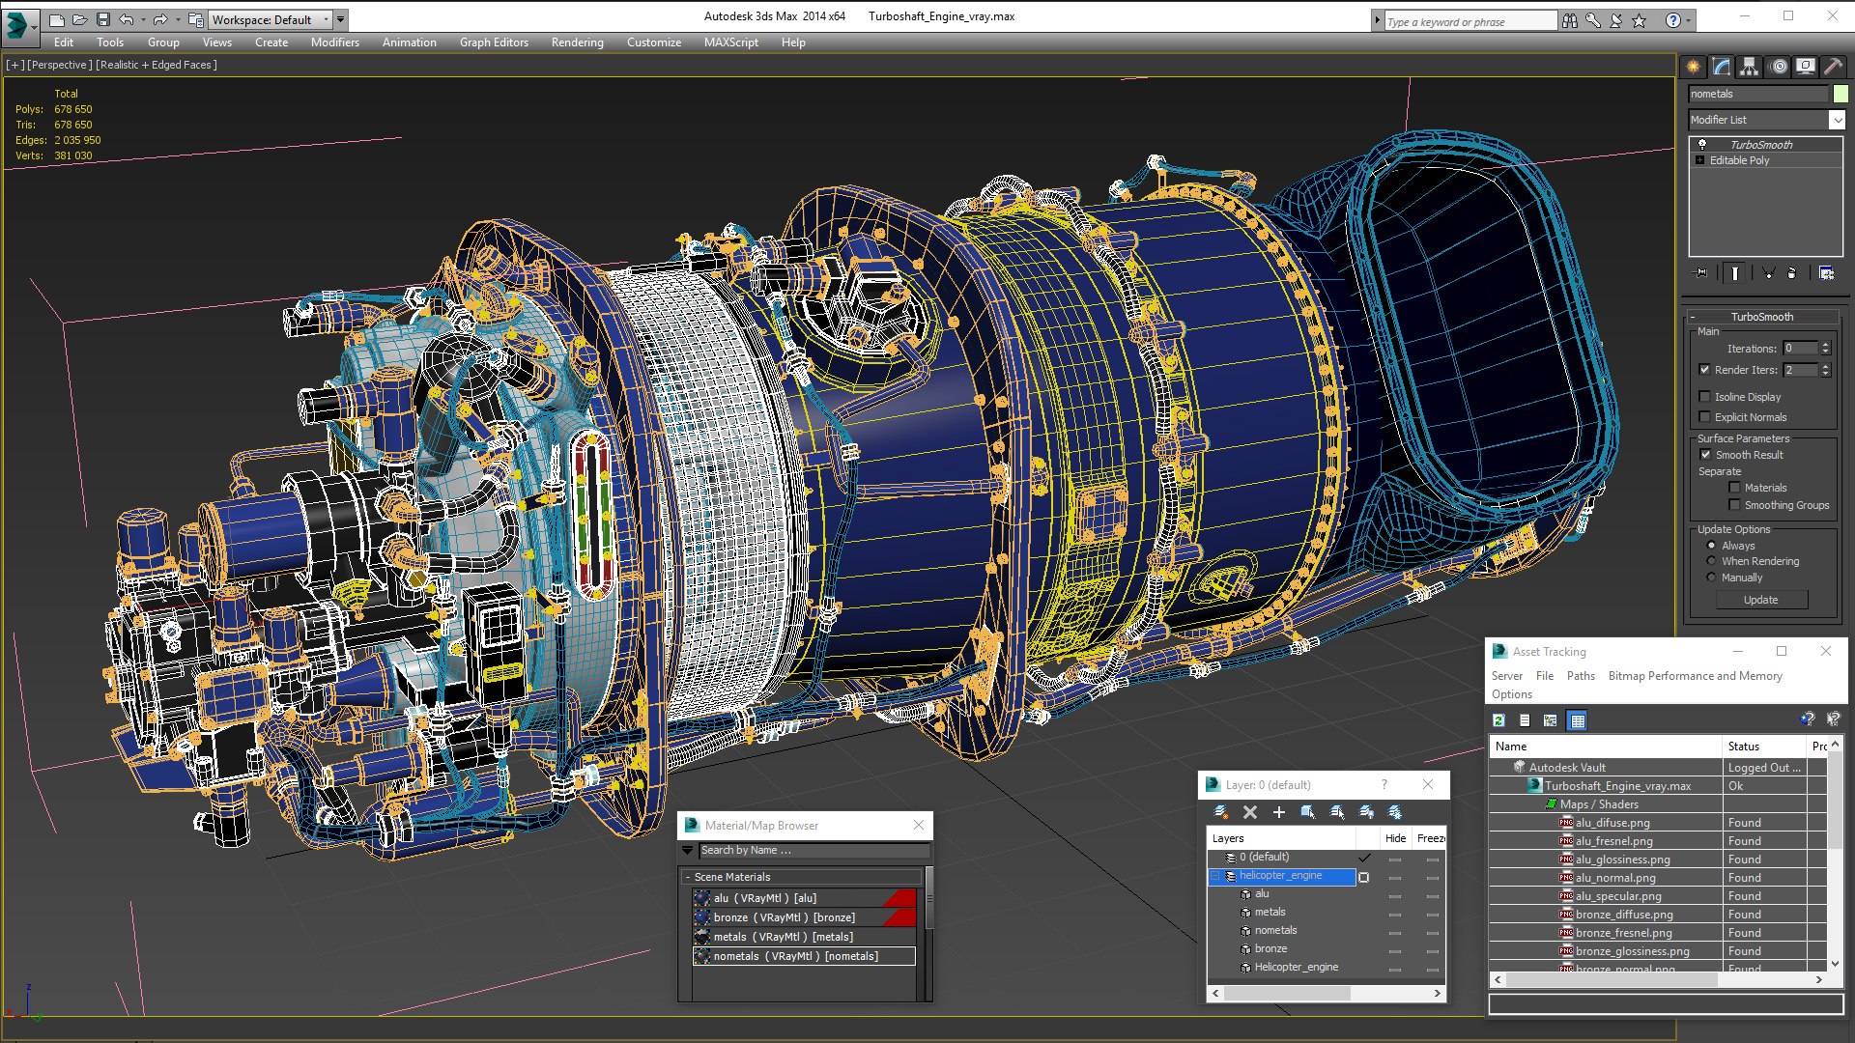Image resolution: width=1855 pixels, height=1043 pixels.
Task: Save the scene with floppy icon
Action: (103, 19)
